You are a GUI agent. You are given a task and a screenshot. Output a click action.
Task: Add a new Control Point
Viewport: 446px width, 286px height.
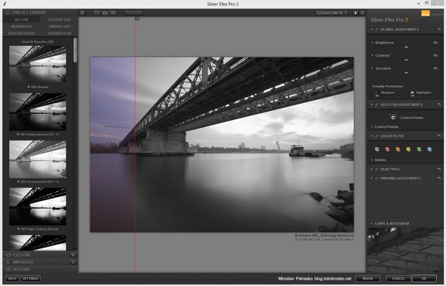(393, 118)
